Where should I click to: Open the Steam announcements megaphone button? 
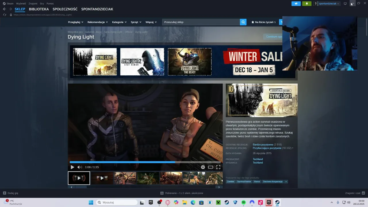pos(296,4)
